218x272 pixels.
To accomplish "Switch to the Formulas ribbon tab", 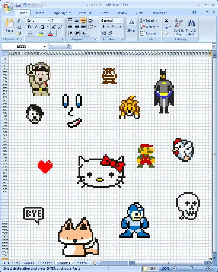I will [86, 13].
